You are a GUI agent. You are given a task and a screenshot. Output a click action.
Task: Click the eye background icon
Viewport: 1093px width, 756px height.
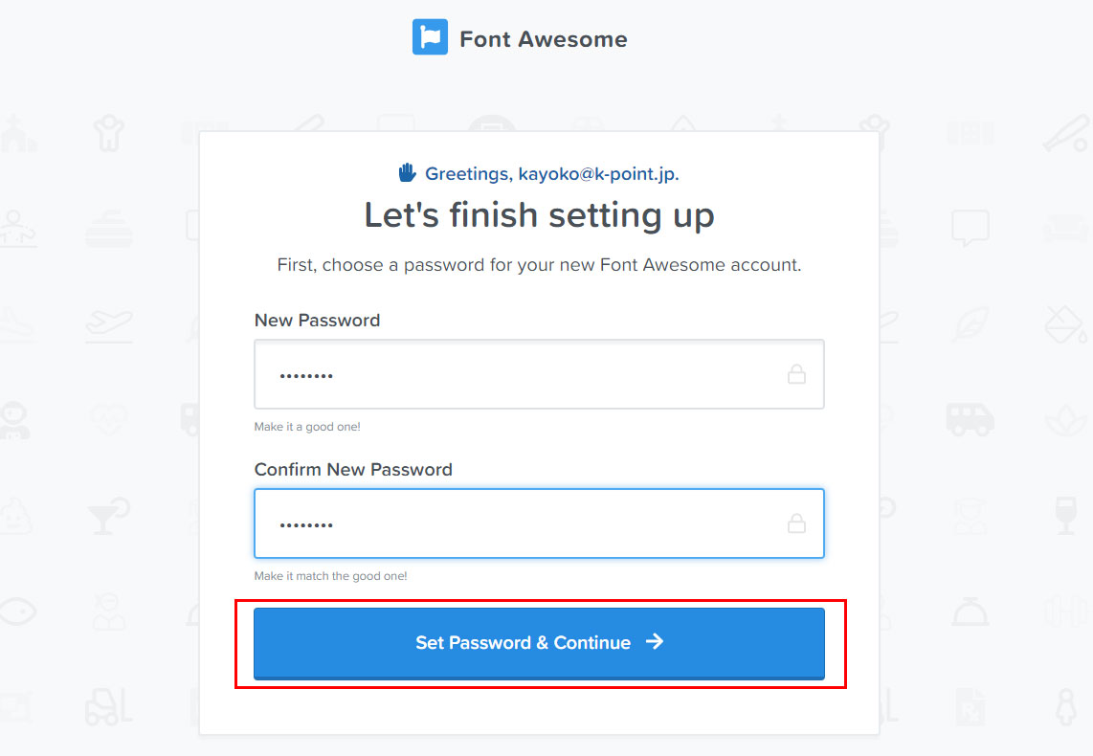pyautogui.click(x=16, y=610)
